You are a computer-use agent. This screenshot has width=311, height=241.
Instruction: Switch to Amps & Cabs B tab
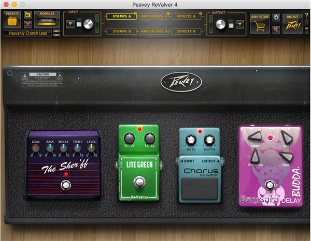click(x=154, y=31)
